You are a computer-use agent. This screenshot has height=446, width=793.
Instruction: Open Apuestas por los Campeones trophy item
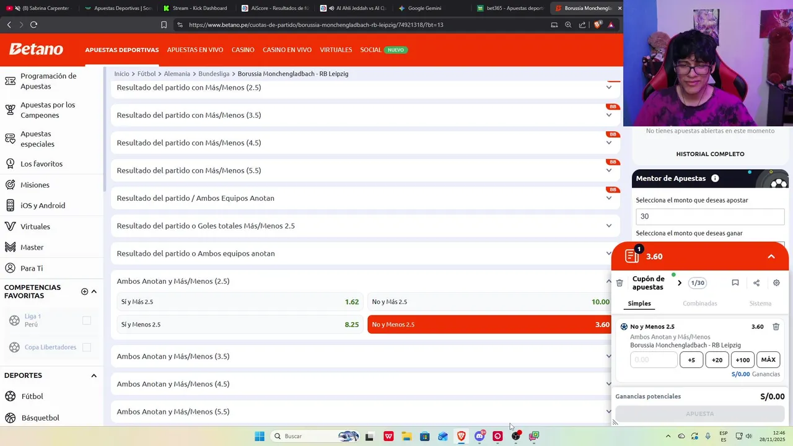click(48, 110)
